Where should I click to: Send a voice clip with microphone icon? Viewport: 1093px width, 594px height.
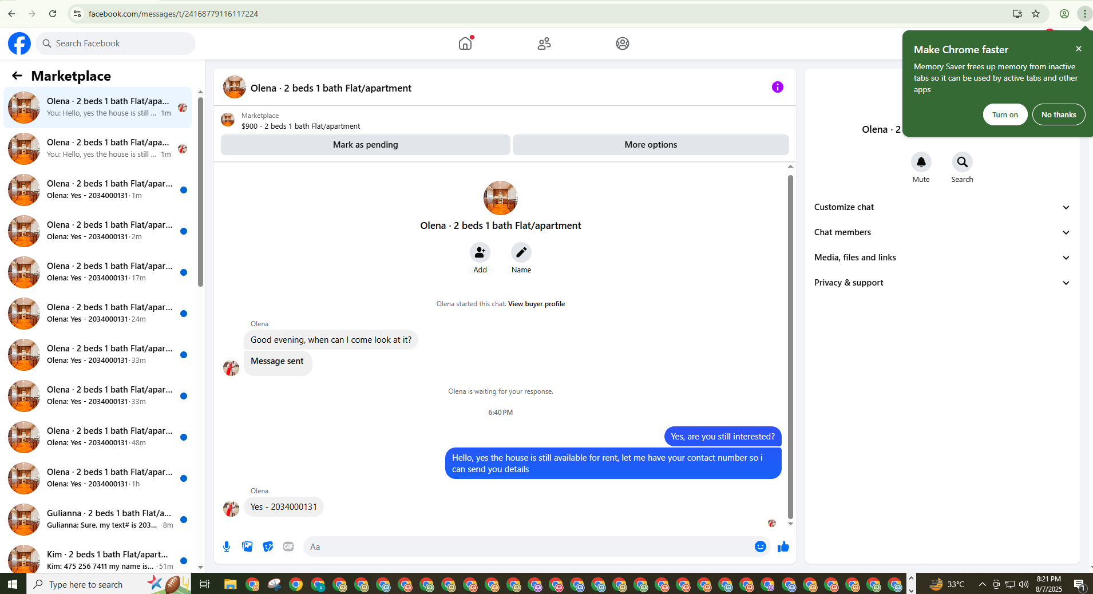227,547
